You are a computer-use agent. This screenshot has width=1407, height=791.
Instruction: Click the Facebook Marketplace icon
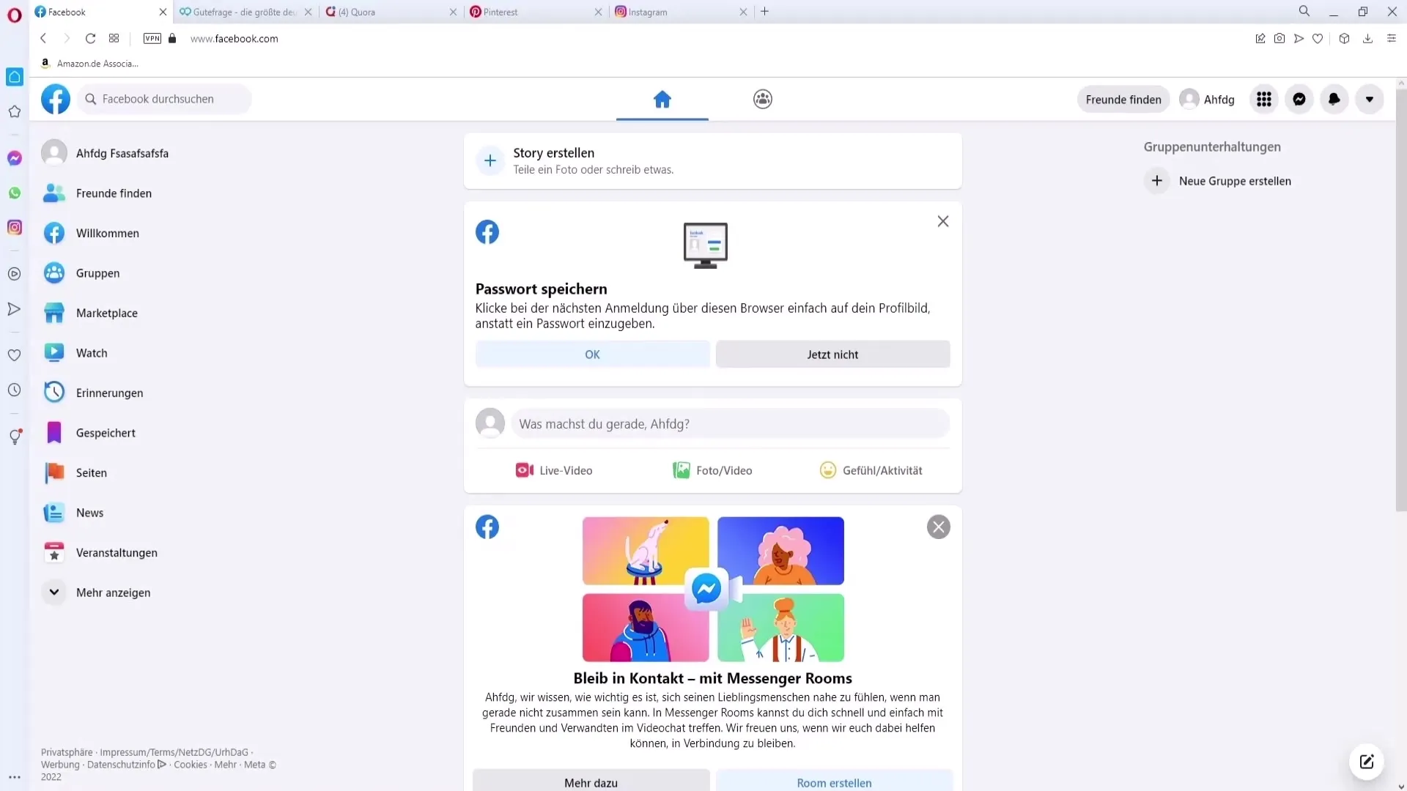54,312
